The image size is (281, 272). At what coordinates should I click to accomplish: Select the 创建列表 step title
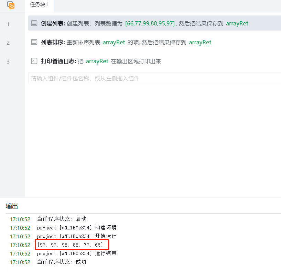click(x=53, y=23)
